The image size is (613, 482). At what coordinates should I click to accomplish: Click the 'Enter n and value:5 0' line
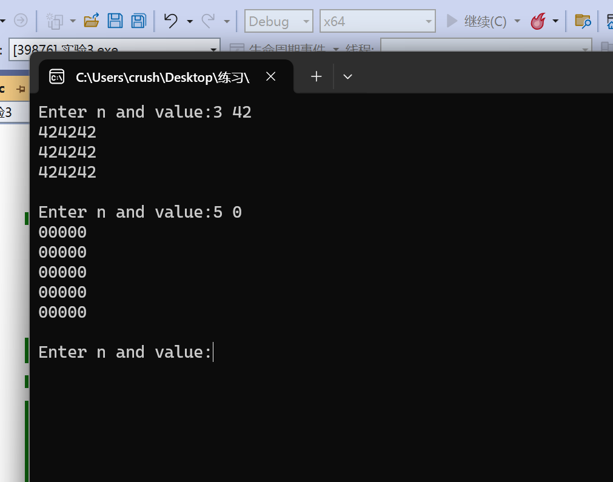click(140, 212)
